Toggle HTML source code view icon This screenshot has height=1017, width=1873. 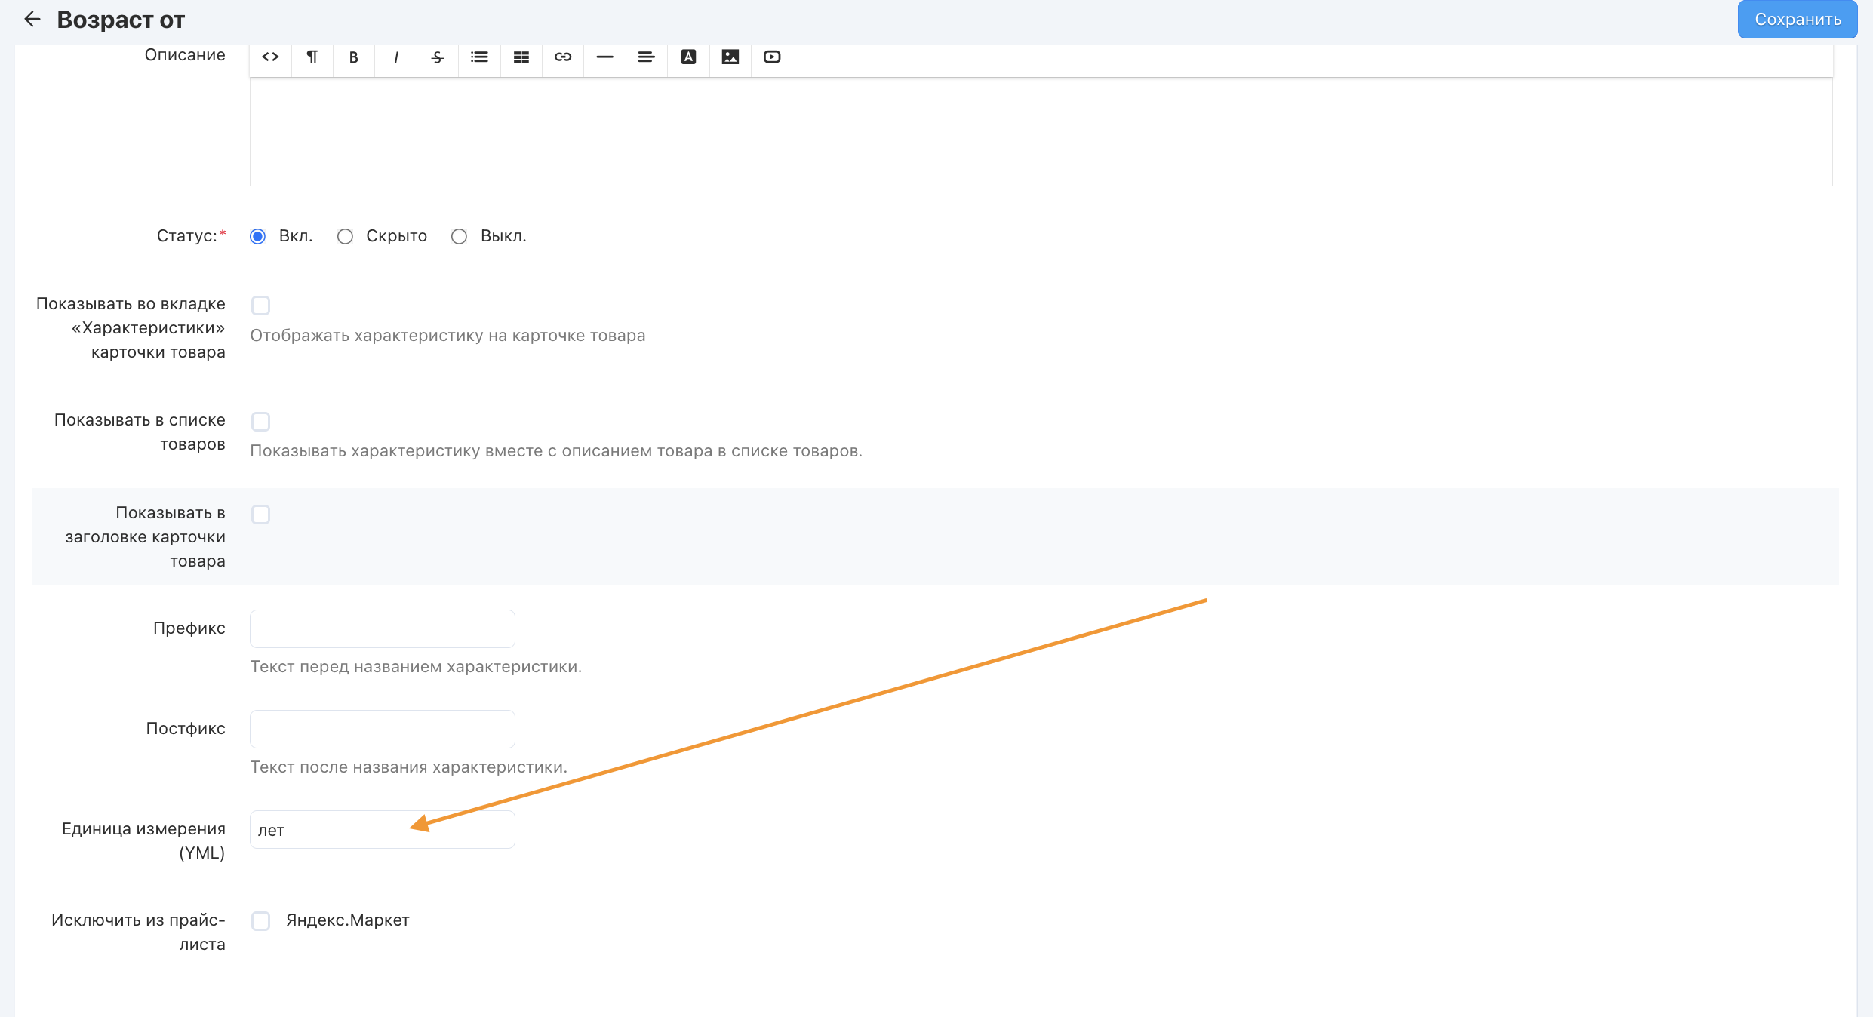(270, 57)
